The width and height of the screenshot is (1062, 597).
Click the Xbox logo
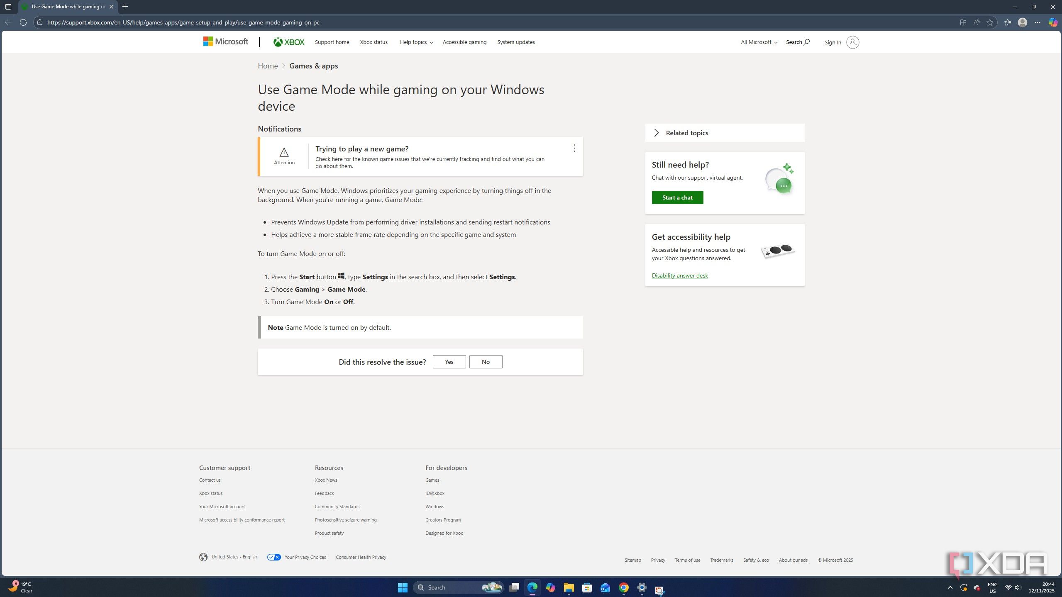pos(289,42)
